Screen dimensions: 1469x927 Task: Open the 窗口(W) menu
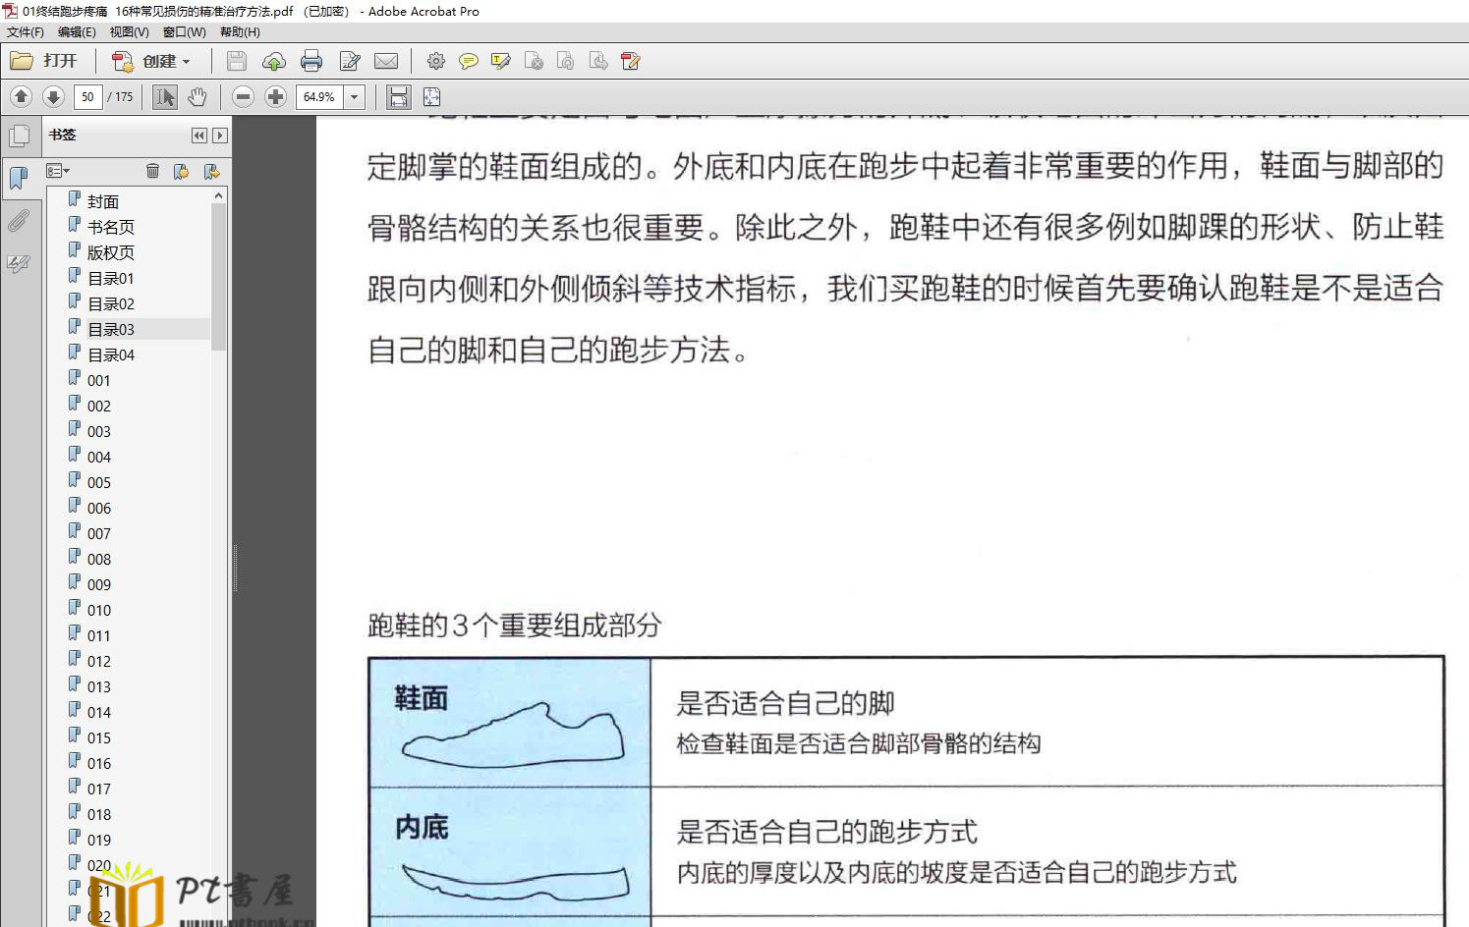(x=184, y=32)
